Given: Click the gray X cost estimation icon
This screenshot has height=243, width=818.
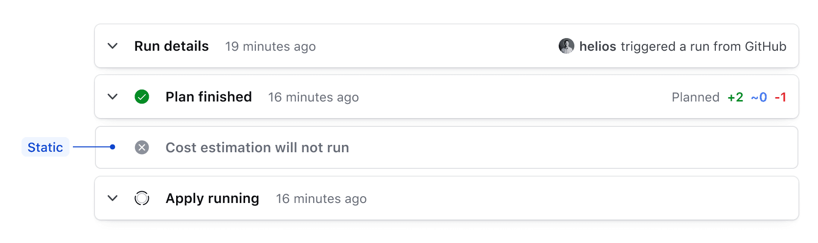Looking at the screenshot, I should click(142, 147).
